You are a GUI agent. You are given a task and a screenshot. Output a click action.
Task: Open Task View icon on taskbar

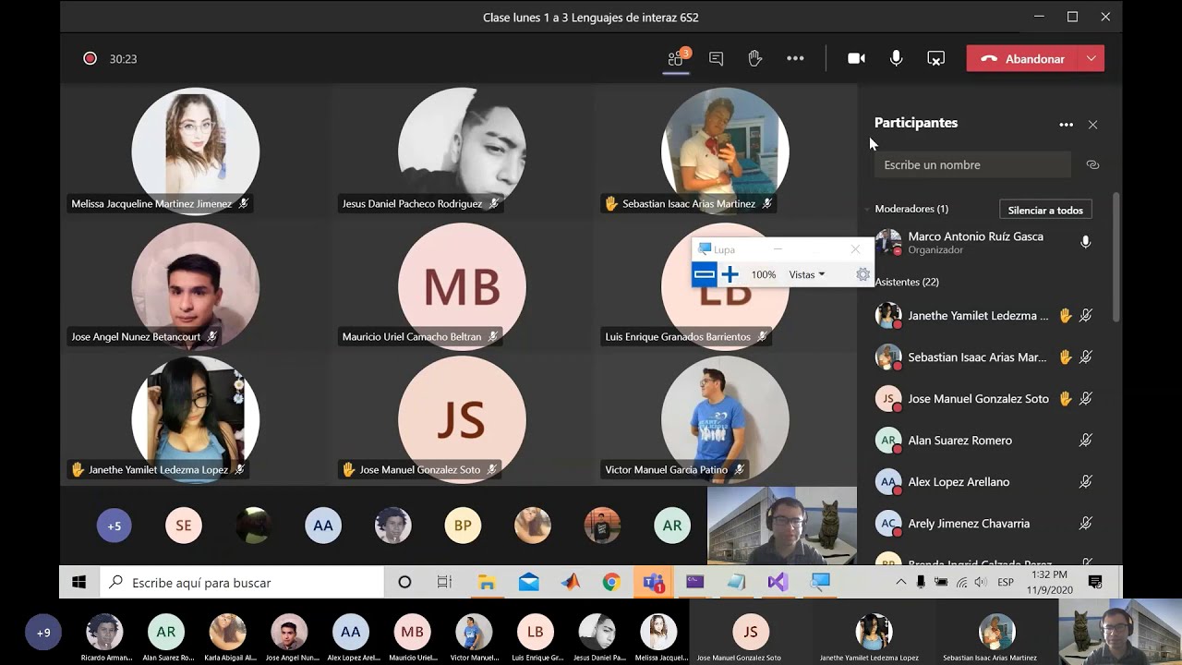(444, 582)
